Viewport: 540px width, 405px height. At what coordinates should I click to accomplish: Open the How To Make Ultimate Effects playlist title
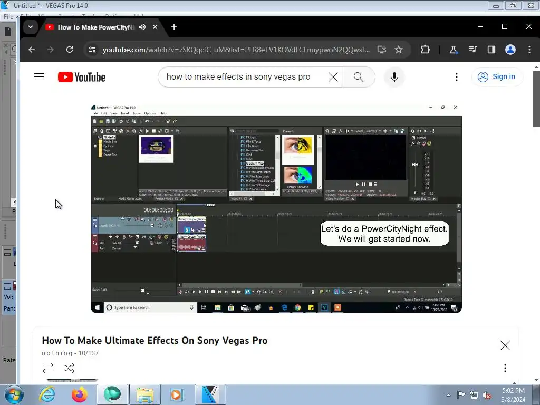tap(155, 341)
